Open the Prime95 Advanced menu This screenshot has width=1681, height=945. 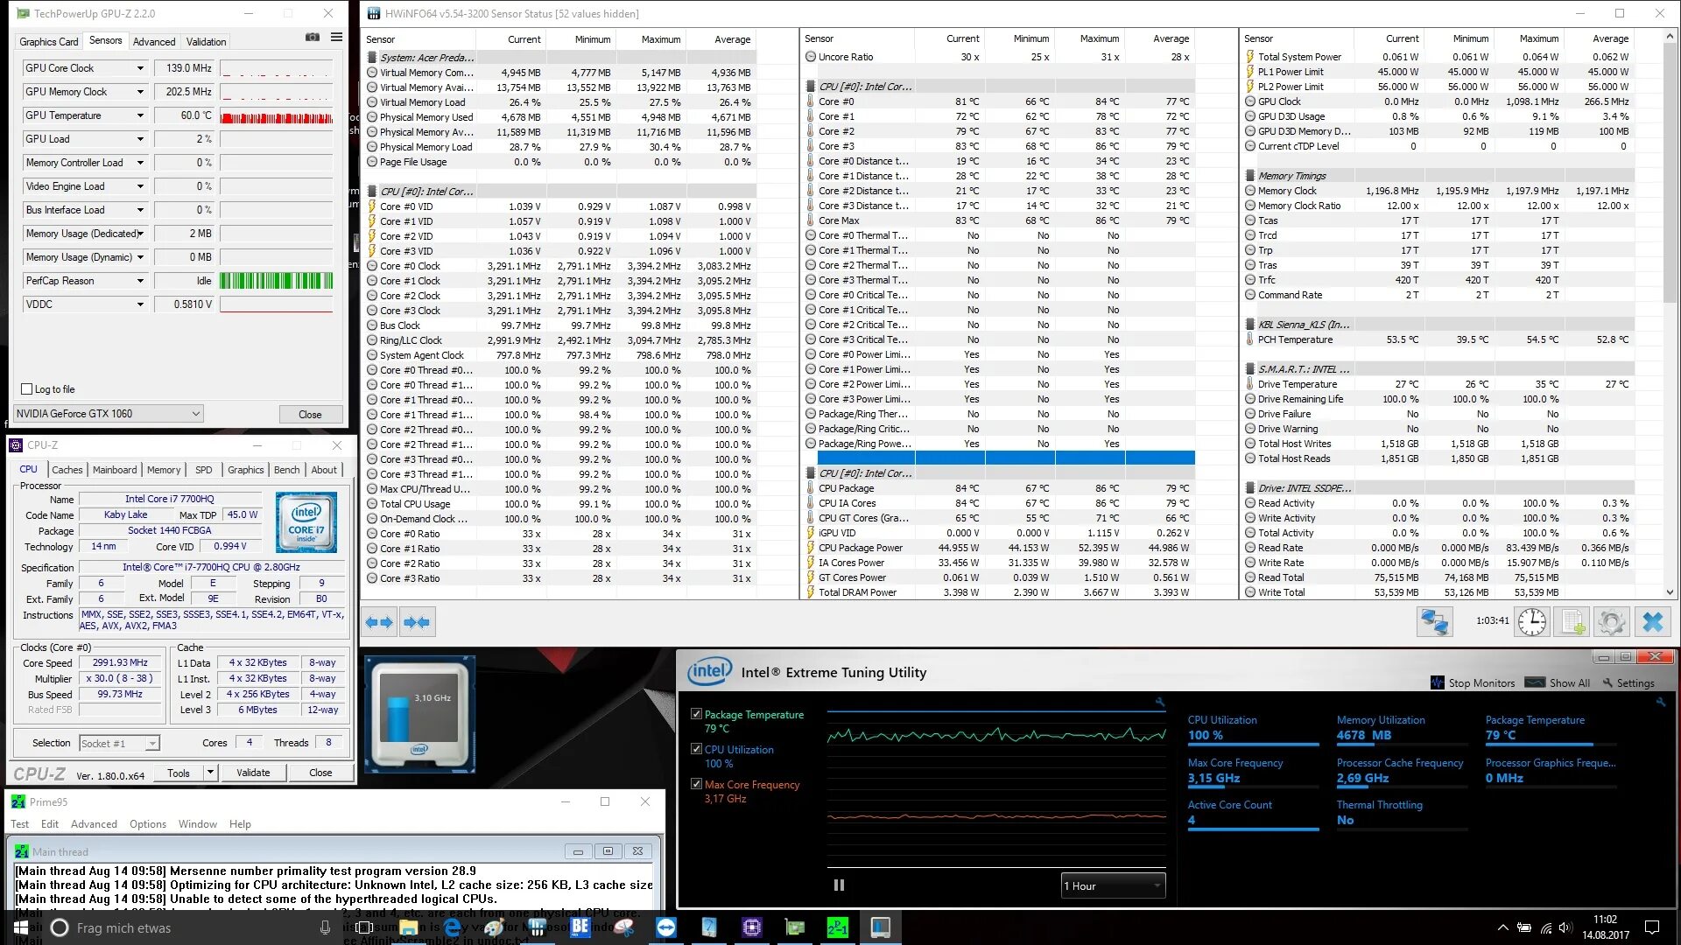(94, 824)
